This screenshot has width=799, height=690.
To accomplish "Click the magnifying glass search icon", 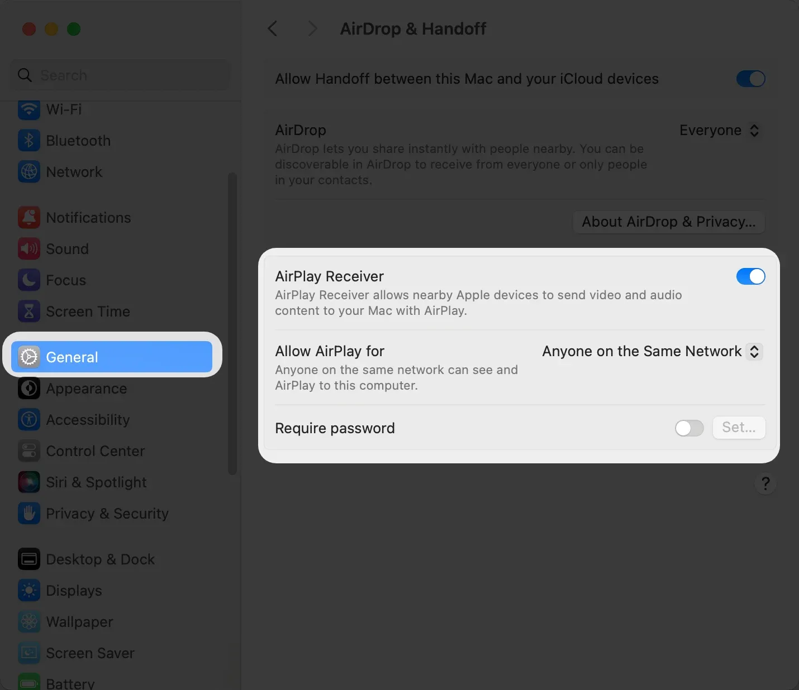I will pyautogui.click(x=25, y=75).
